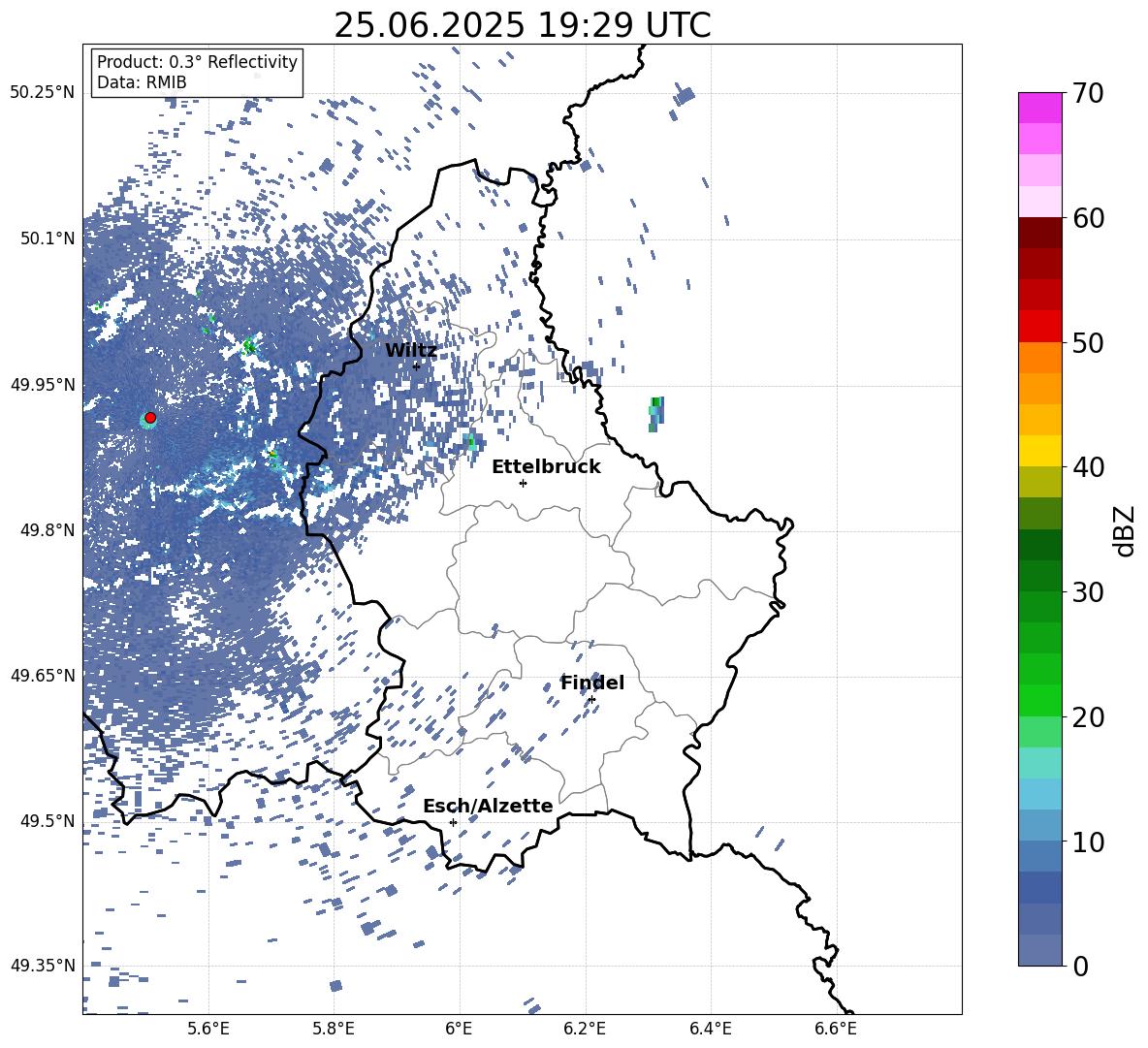Click the 50 tick on colorbar

click(x=1088, y=342)
